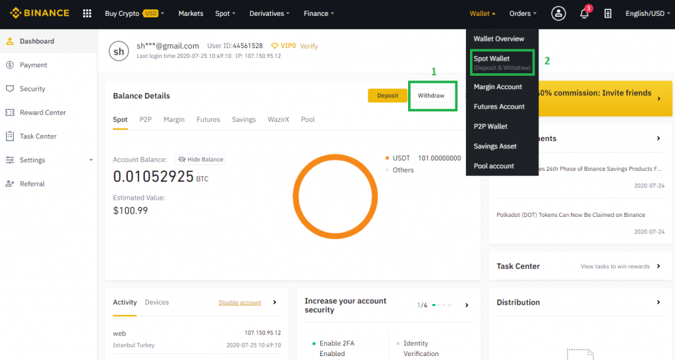Open Pool account menu entry
The width and height of the screenshot is (675, 360).
point(494,165)
